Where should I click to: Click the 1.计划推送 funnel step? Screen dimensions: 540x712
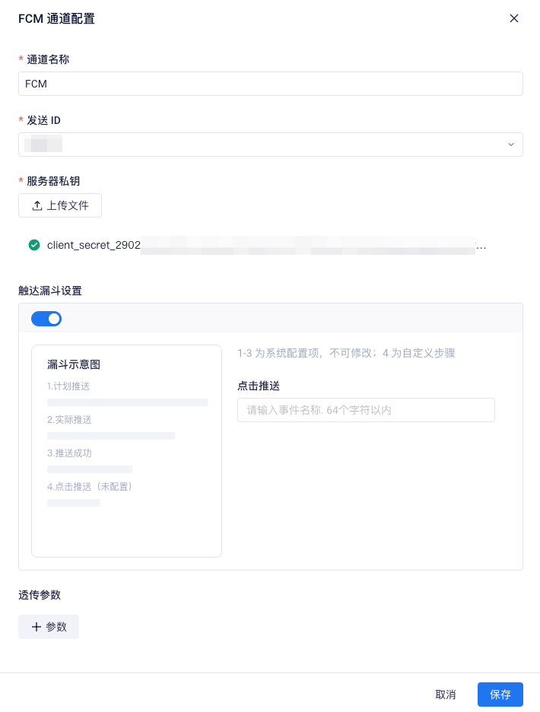point(68,386)
